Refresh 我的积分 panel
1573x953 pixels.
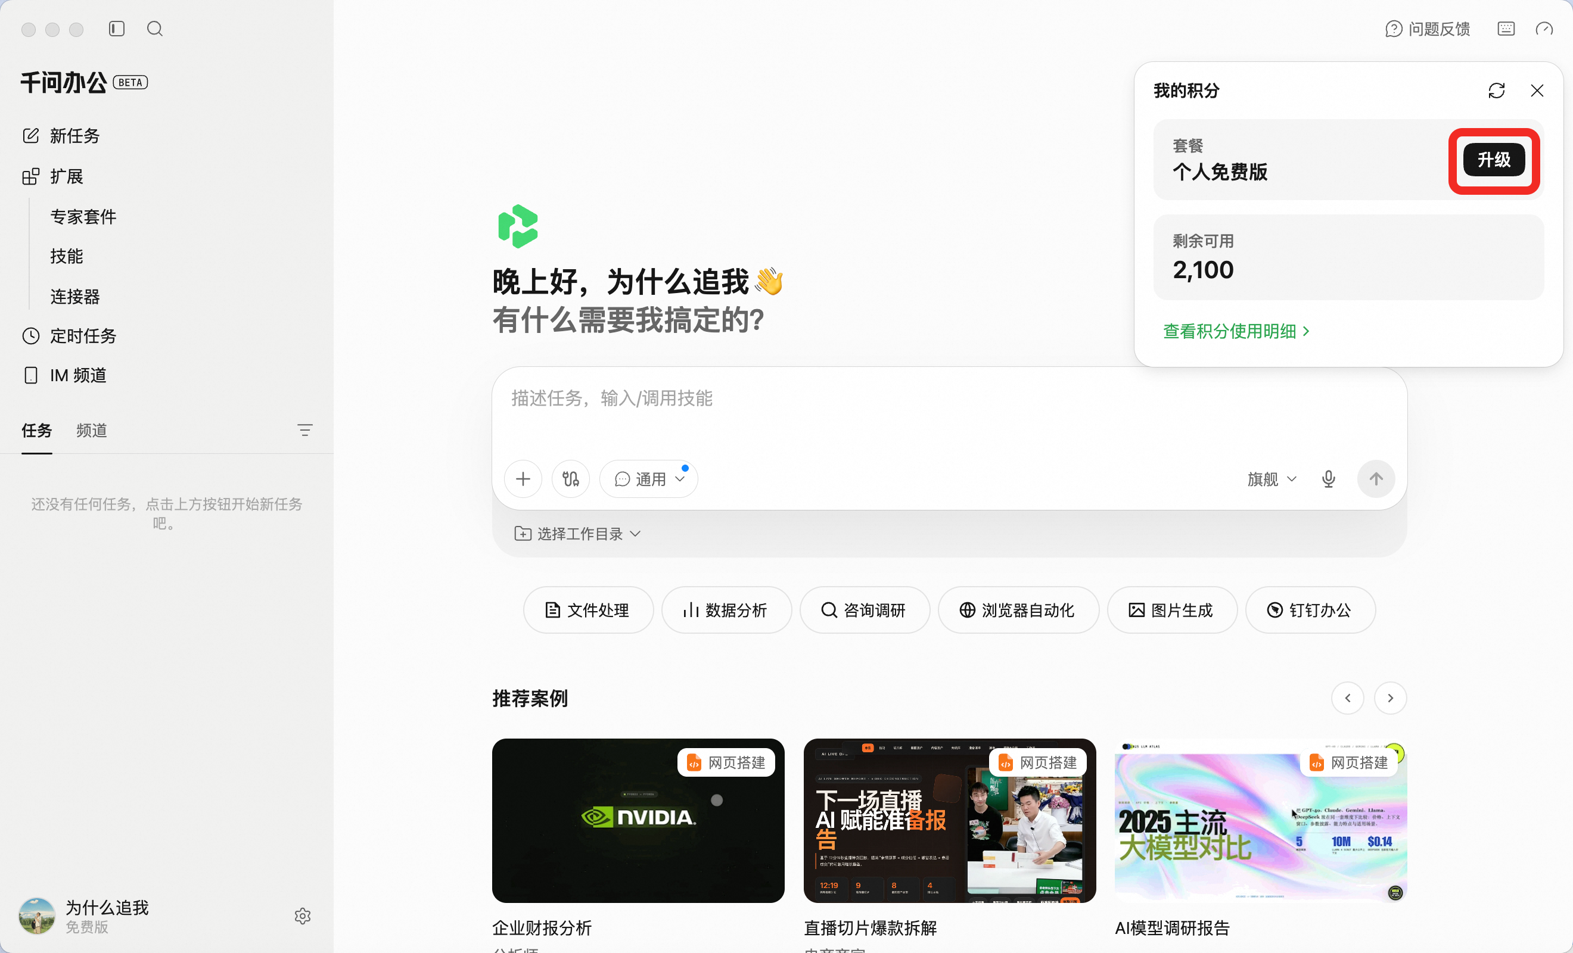[x=1496, y=91]
